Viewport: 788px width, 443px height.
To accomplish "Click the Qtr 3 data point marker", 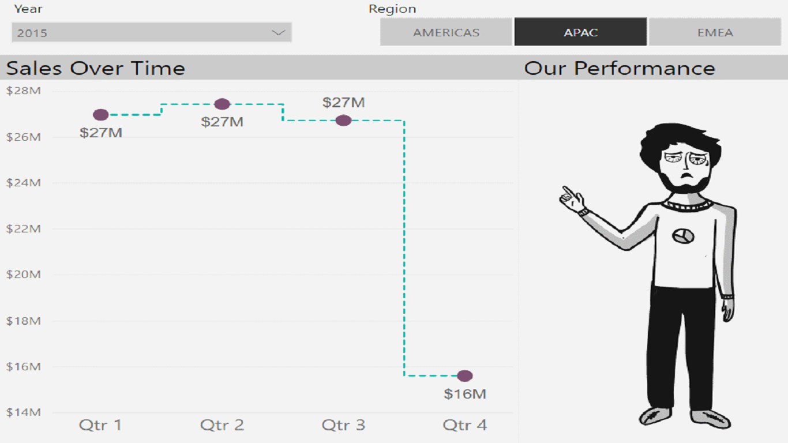I will coord(343,121).
